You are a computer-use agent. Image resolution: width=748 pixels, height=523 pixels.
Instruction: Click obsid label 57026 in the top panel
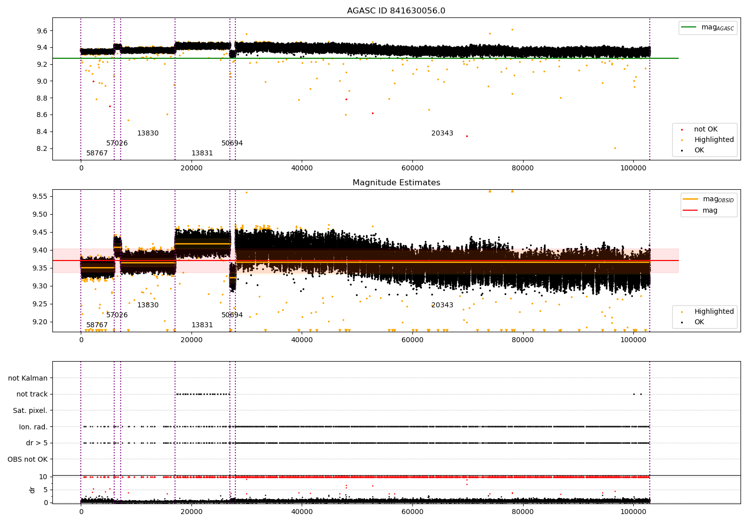pos(117,143)
